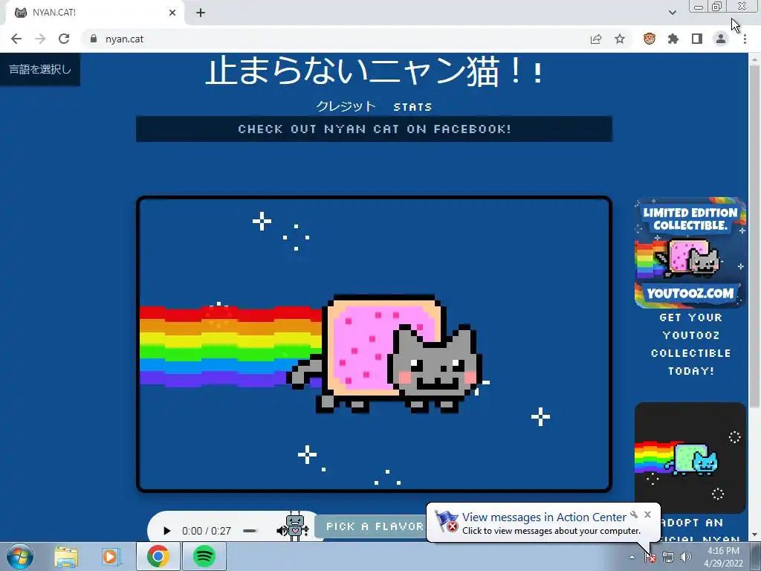This screenshot has height=571, width=761.
Task: Click the Action Center flag tray icon
Action: [650, 557]
